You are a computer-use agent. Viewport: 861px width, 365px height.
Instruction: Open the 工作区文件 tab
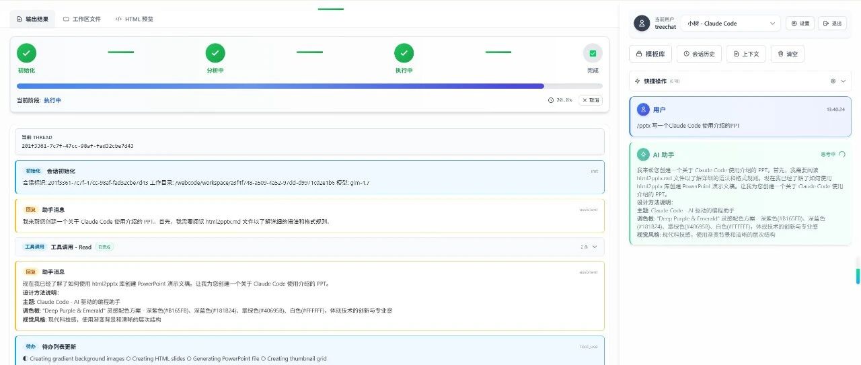point(82,19)
